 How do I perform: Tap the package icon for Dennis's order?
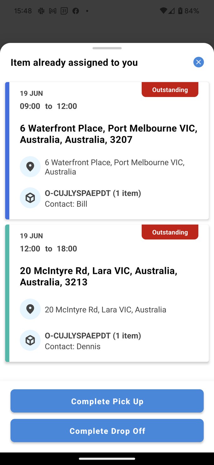[30, 340]
